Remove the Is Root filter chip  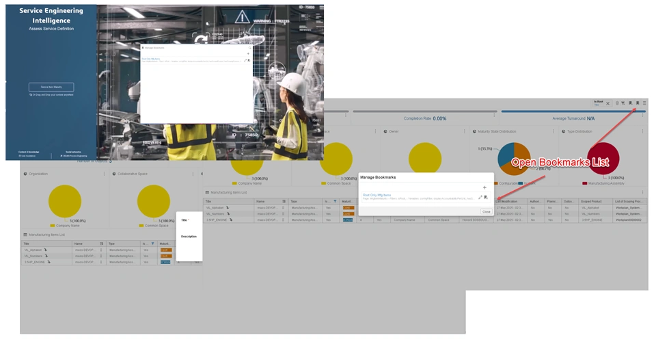(607, 103)
